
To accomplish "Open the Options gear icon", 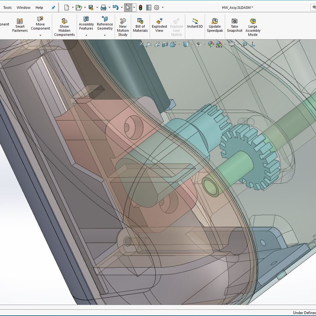I will click(x=157, y=8).
